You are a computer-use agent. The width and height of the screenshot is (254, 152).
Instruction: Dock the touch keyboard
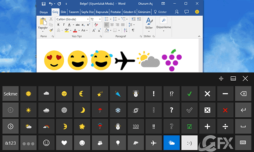233,79
